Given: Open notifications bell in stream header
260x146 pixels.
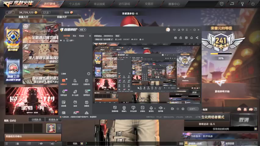Looking at the screenshot, I should (191, 38).
